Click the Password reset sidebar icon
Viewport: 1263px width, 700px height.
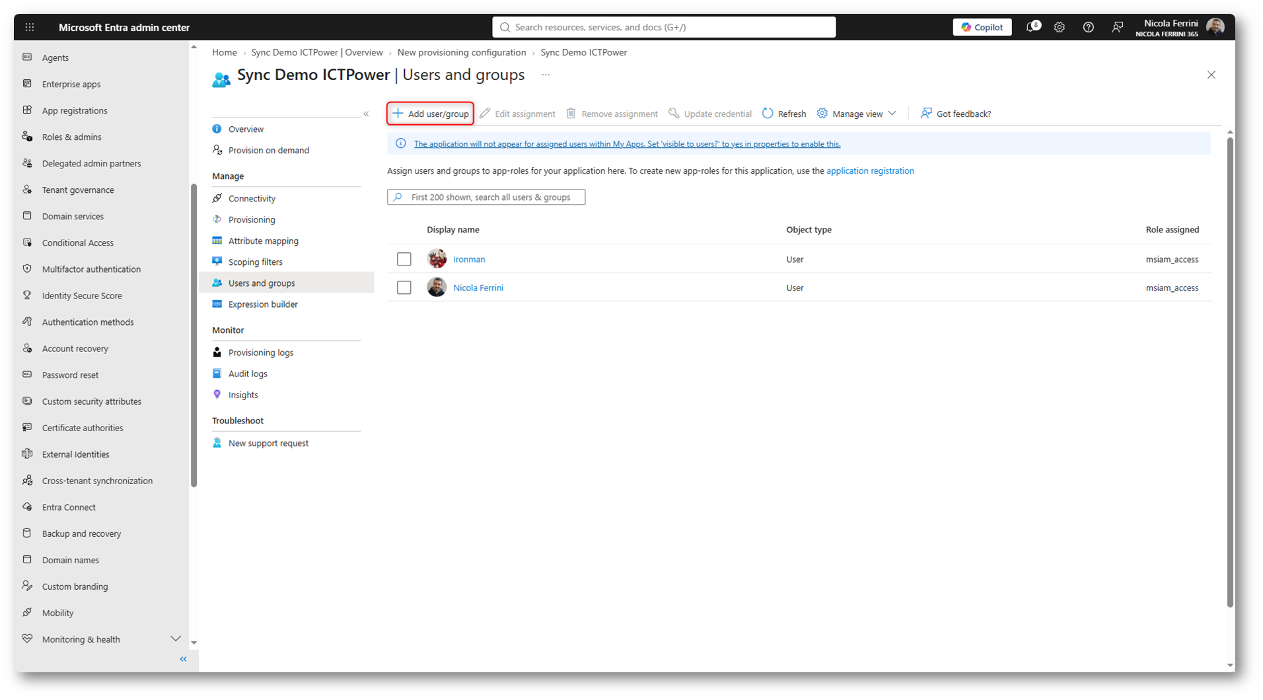coord(27,374)
